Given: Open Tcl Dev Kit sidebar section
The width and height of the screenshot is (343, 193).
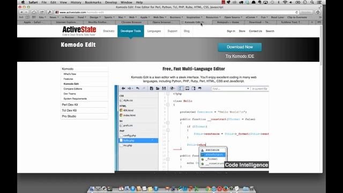Looking at the screenshot, I should [69, 110].
